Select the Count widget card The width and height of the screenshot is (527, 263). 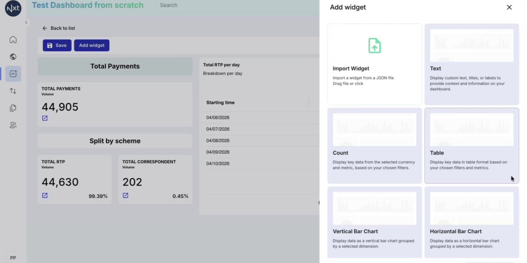click(x=374, y=146)
